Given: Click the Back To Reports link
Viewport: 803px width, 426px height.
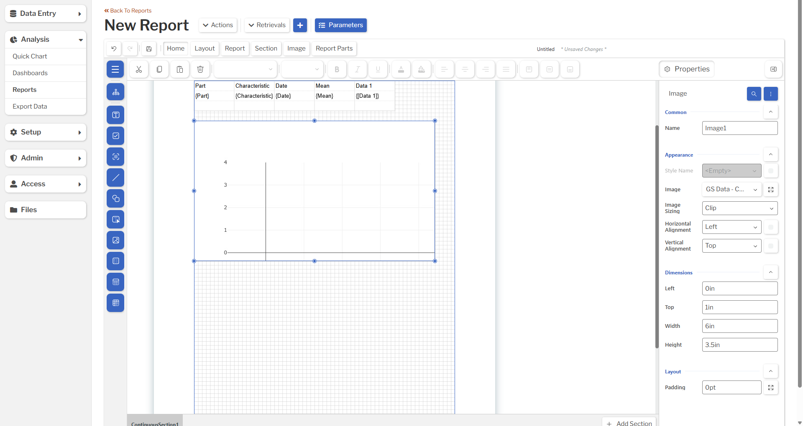Looking at the screenshot, I should [128, 10].
